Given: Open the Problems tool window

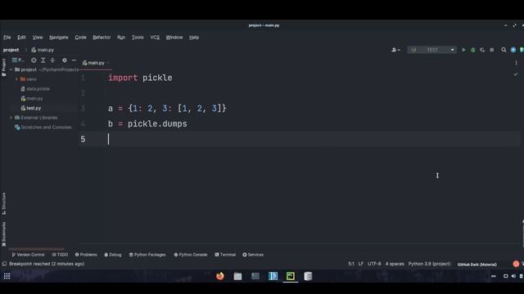Looking at the screenshot, I should tap(86, 255).
